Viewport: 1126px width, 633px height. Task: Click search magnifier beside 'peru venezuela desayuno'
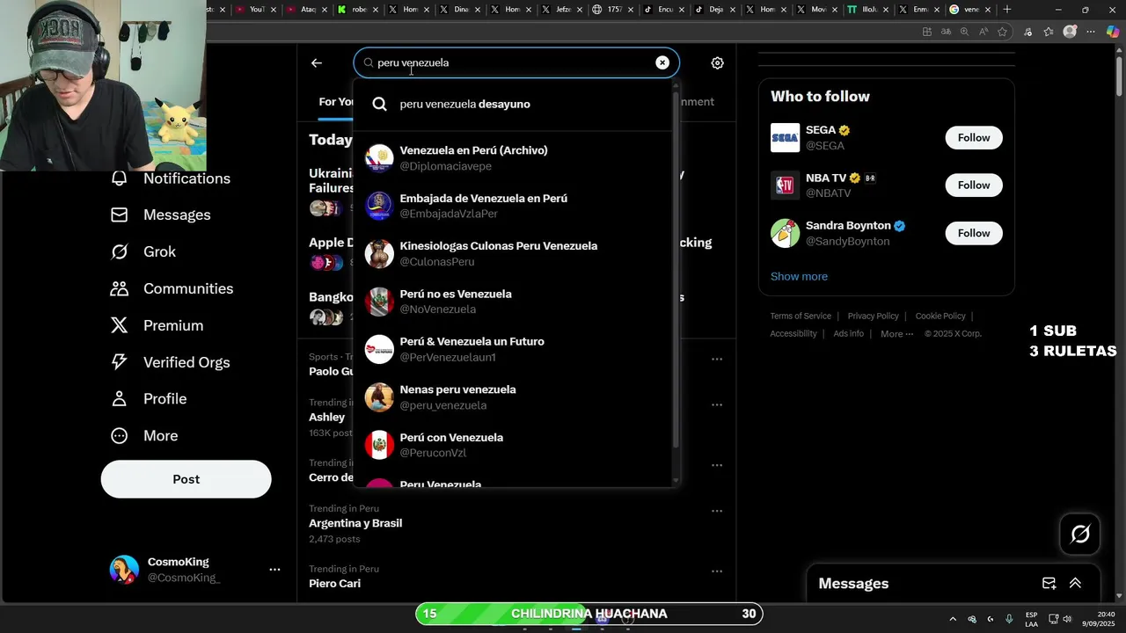379,104
